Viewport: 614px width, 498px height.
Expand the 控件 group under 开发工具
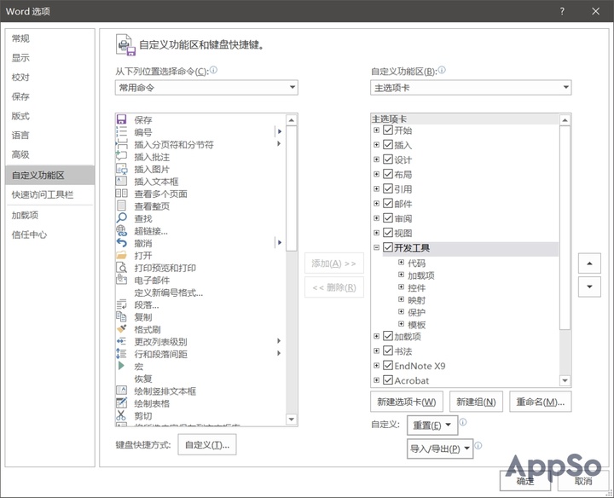click(x=401, y=287)
